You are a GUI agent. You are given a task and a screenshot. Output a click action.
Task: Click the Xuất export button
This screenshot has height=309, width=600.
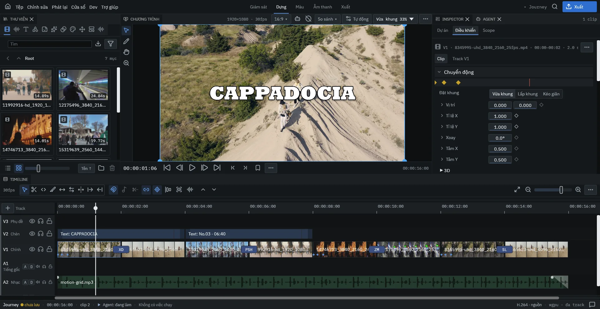coord(579,7)
